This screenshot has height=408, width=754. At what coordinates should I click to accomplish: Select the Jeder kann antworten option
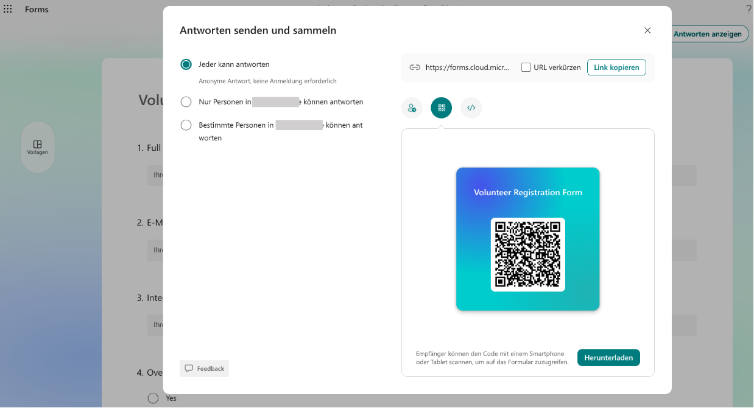186,64
